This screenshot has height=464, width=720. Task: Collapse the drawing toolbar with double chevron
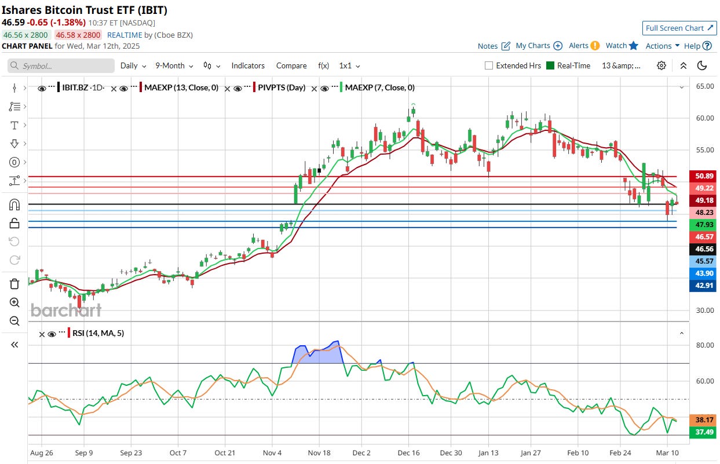pyautogui.click(x=14, y=345)
